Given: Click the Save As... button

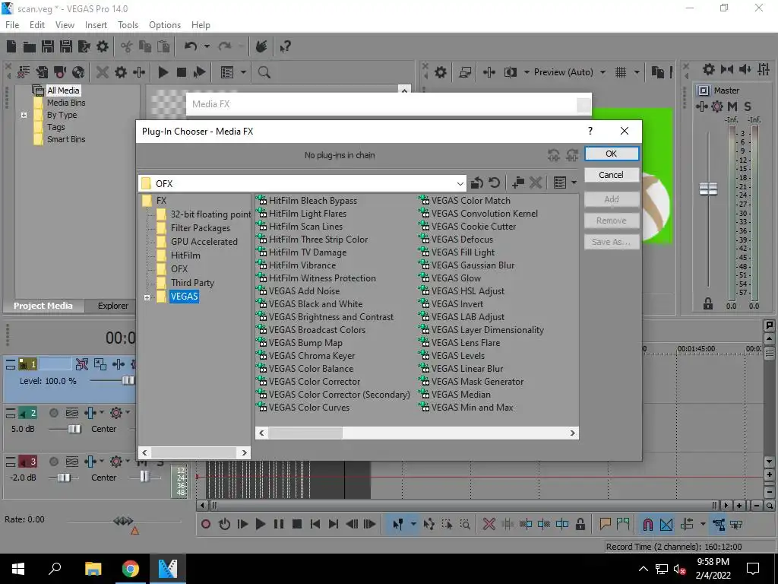Looking at the screenshot, I should pos(612,242).
